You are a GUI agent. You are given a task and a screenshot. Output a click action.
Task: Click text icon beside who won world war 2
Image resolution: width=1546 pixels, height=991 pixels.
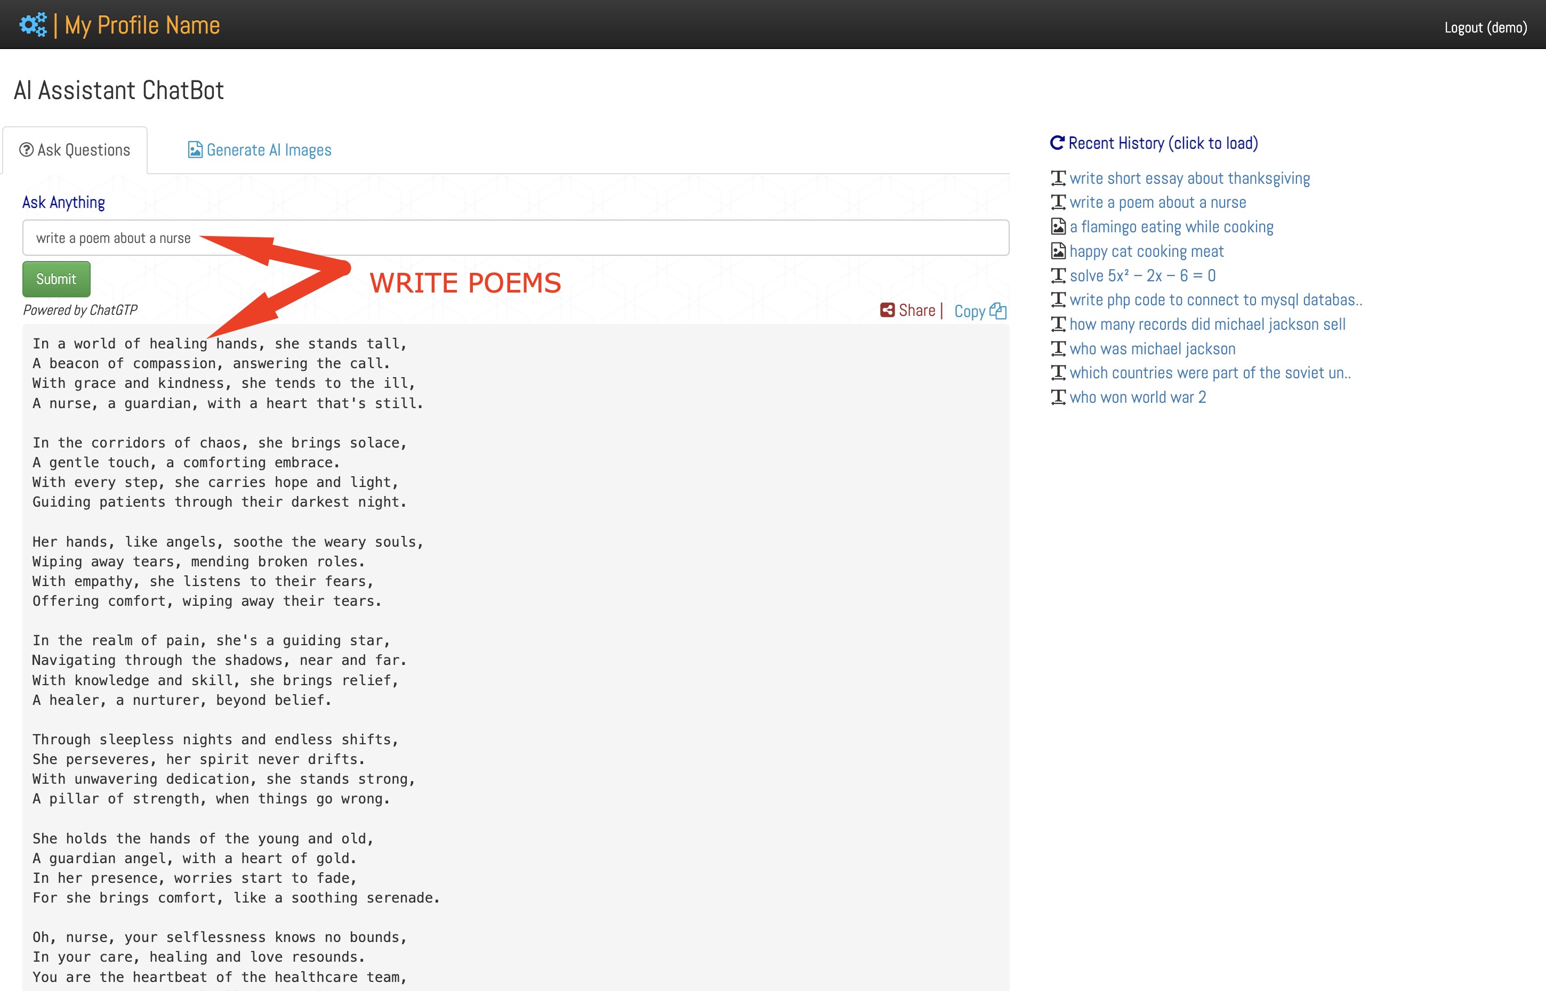tap(1058, 397)
